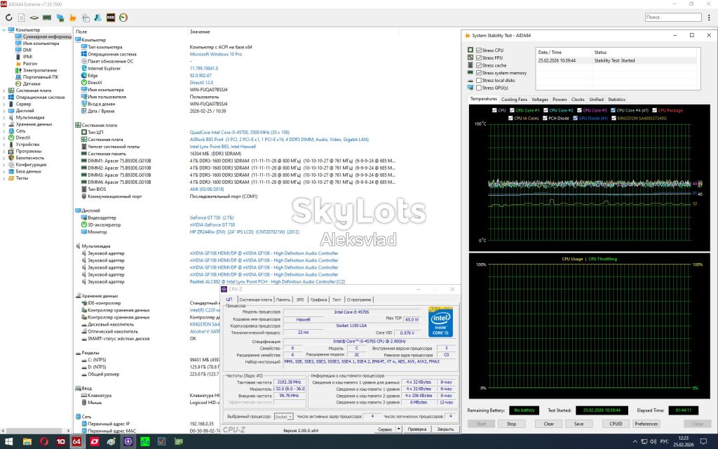The image size is (718, 449).
Task: Uncheck Stress CPU checkbox
Action: pos(479,51)
